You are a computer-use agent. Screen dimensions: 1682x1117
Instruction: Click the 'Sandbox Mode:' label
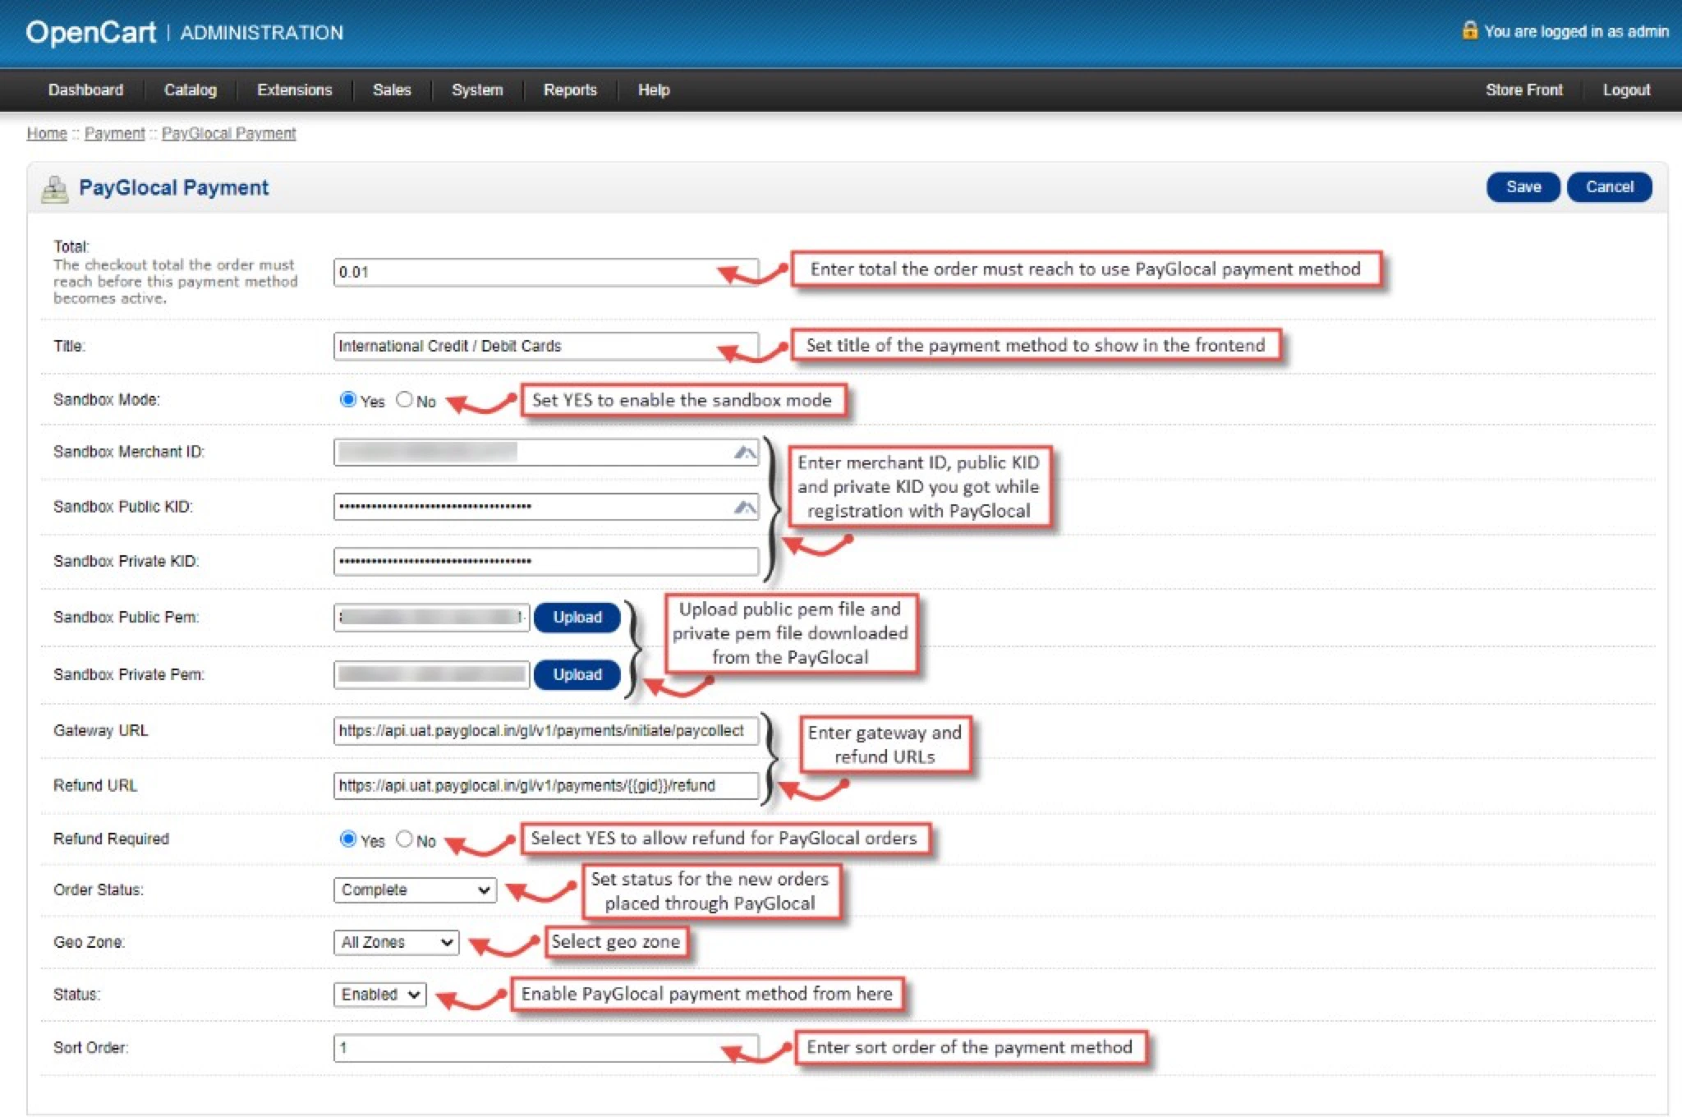pos(107,400)
